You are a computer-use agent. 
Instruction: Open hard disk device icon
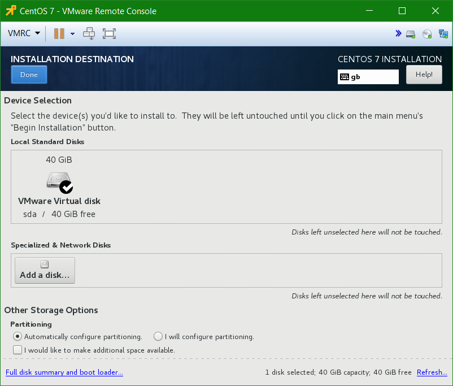tap(411, 34)
